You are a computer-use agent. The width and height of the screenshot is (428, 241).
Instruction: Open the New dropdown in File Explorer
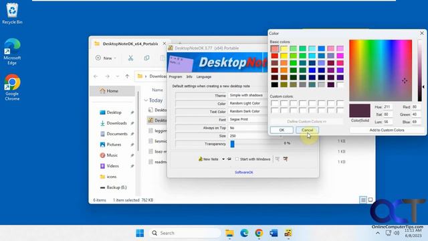[x=106, y=58]
